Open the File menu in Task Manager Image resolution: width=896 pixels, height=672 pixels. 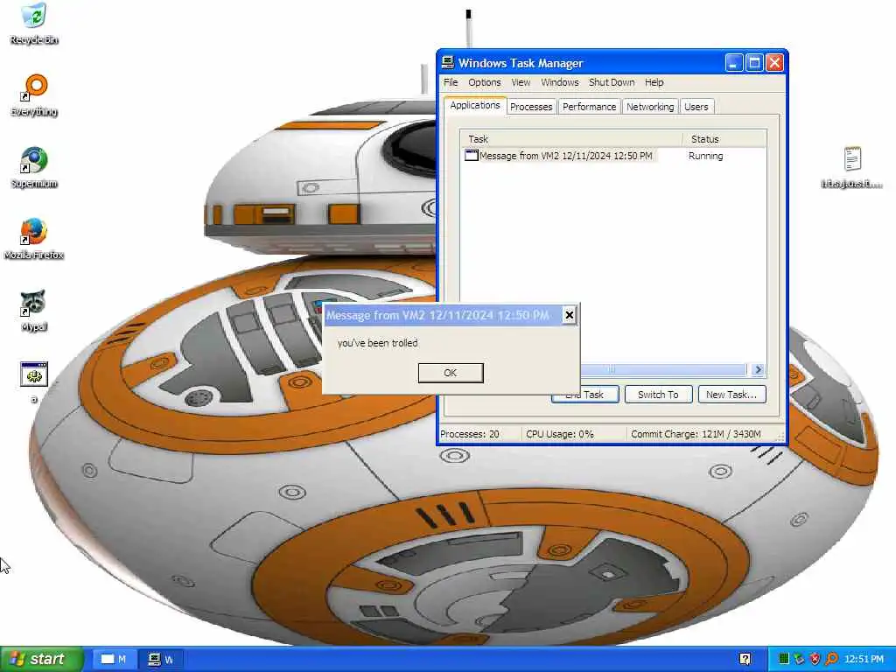[451, 82]
